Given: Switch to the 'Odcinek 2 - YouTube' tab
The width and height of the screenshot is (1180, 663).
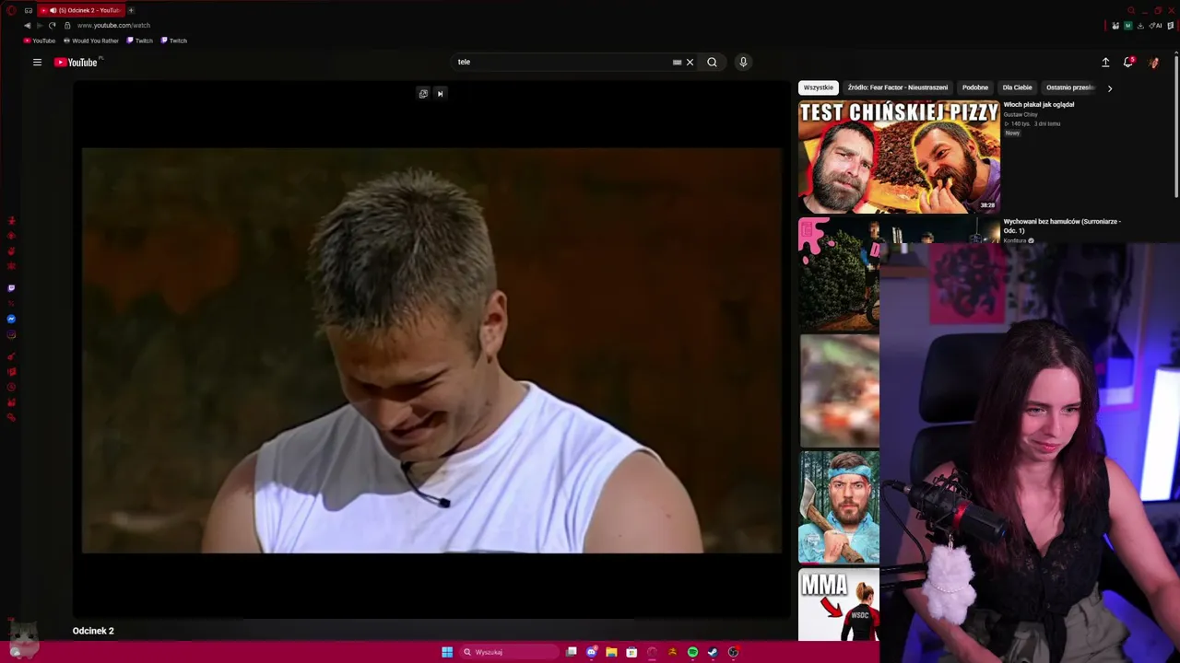Looking at the screenshot, I should [x=81, y=10].
